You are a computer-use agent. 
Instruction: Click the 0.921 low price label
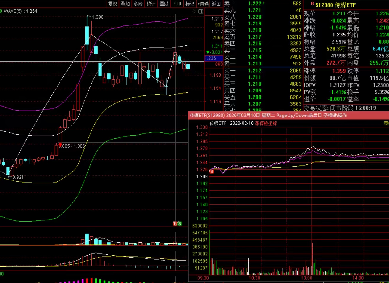click(x=18, y=177)
